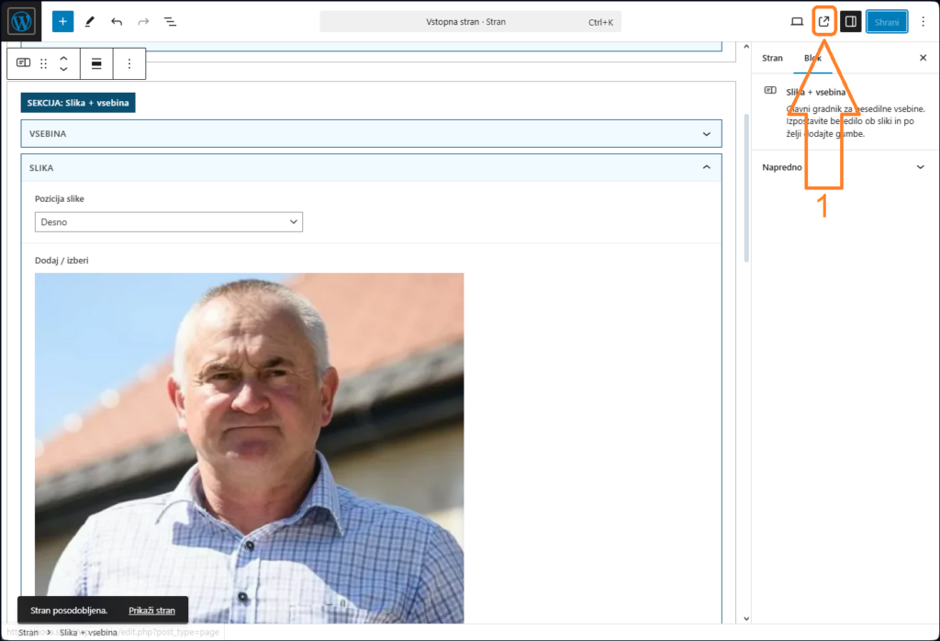Expand the Napredno panel

coord(845,167)
